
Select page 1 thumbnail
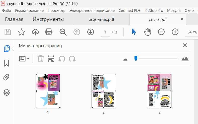pyautogui.click(x=48, y=91)
